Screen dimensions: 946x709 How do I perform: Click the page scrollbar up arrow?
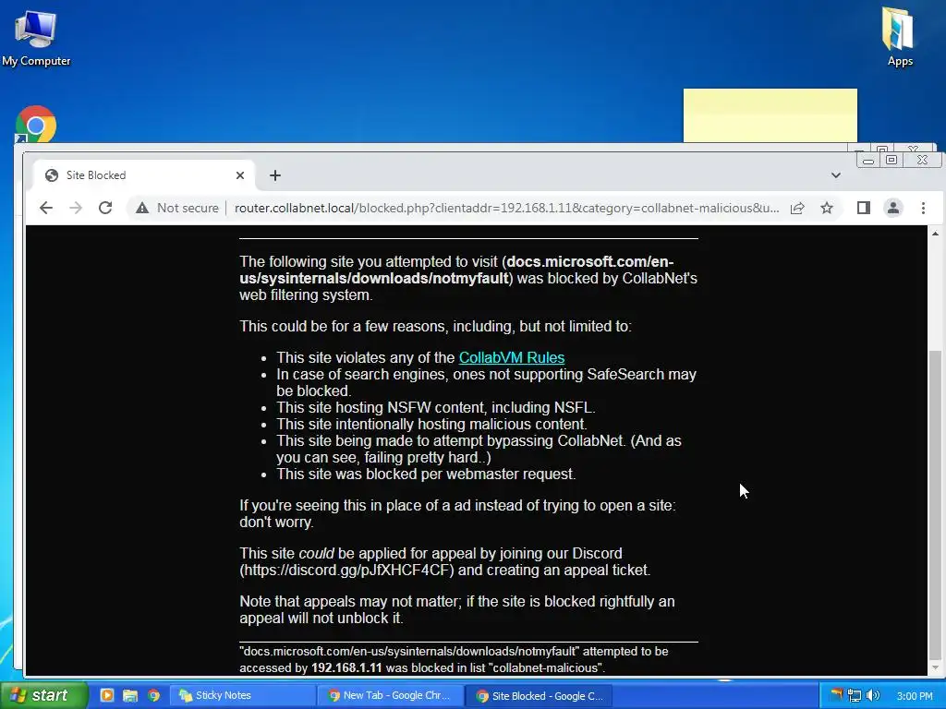pos(935,234)
